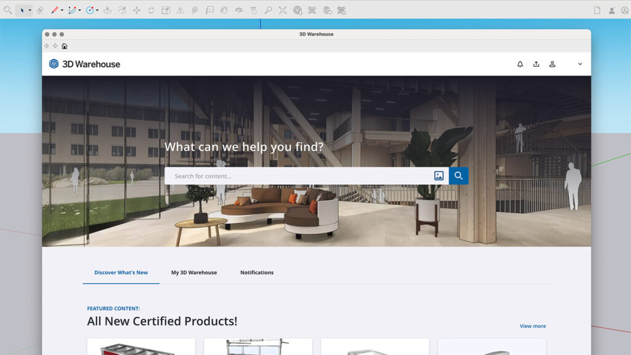The width and height of the screenshot is (631, 355).
Task: Expand the Select tool dropdown arrow
Action: click(30, 10)
